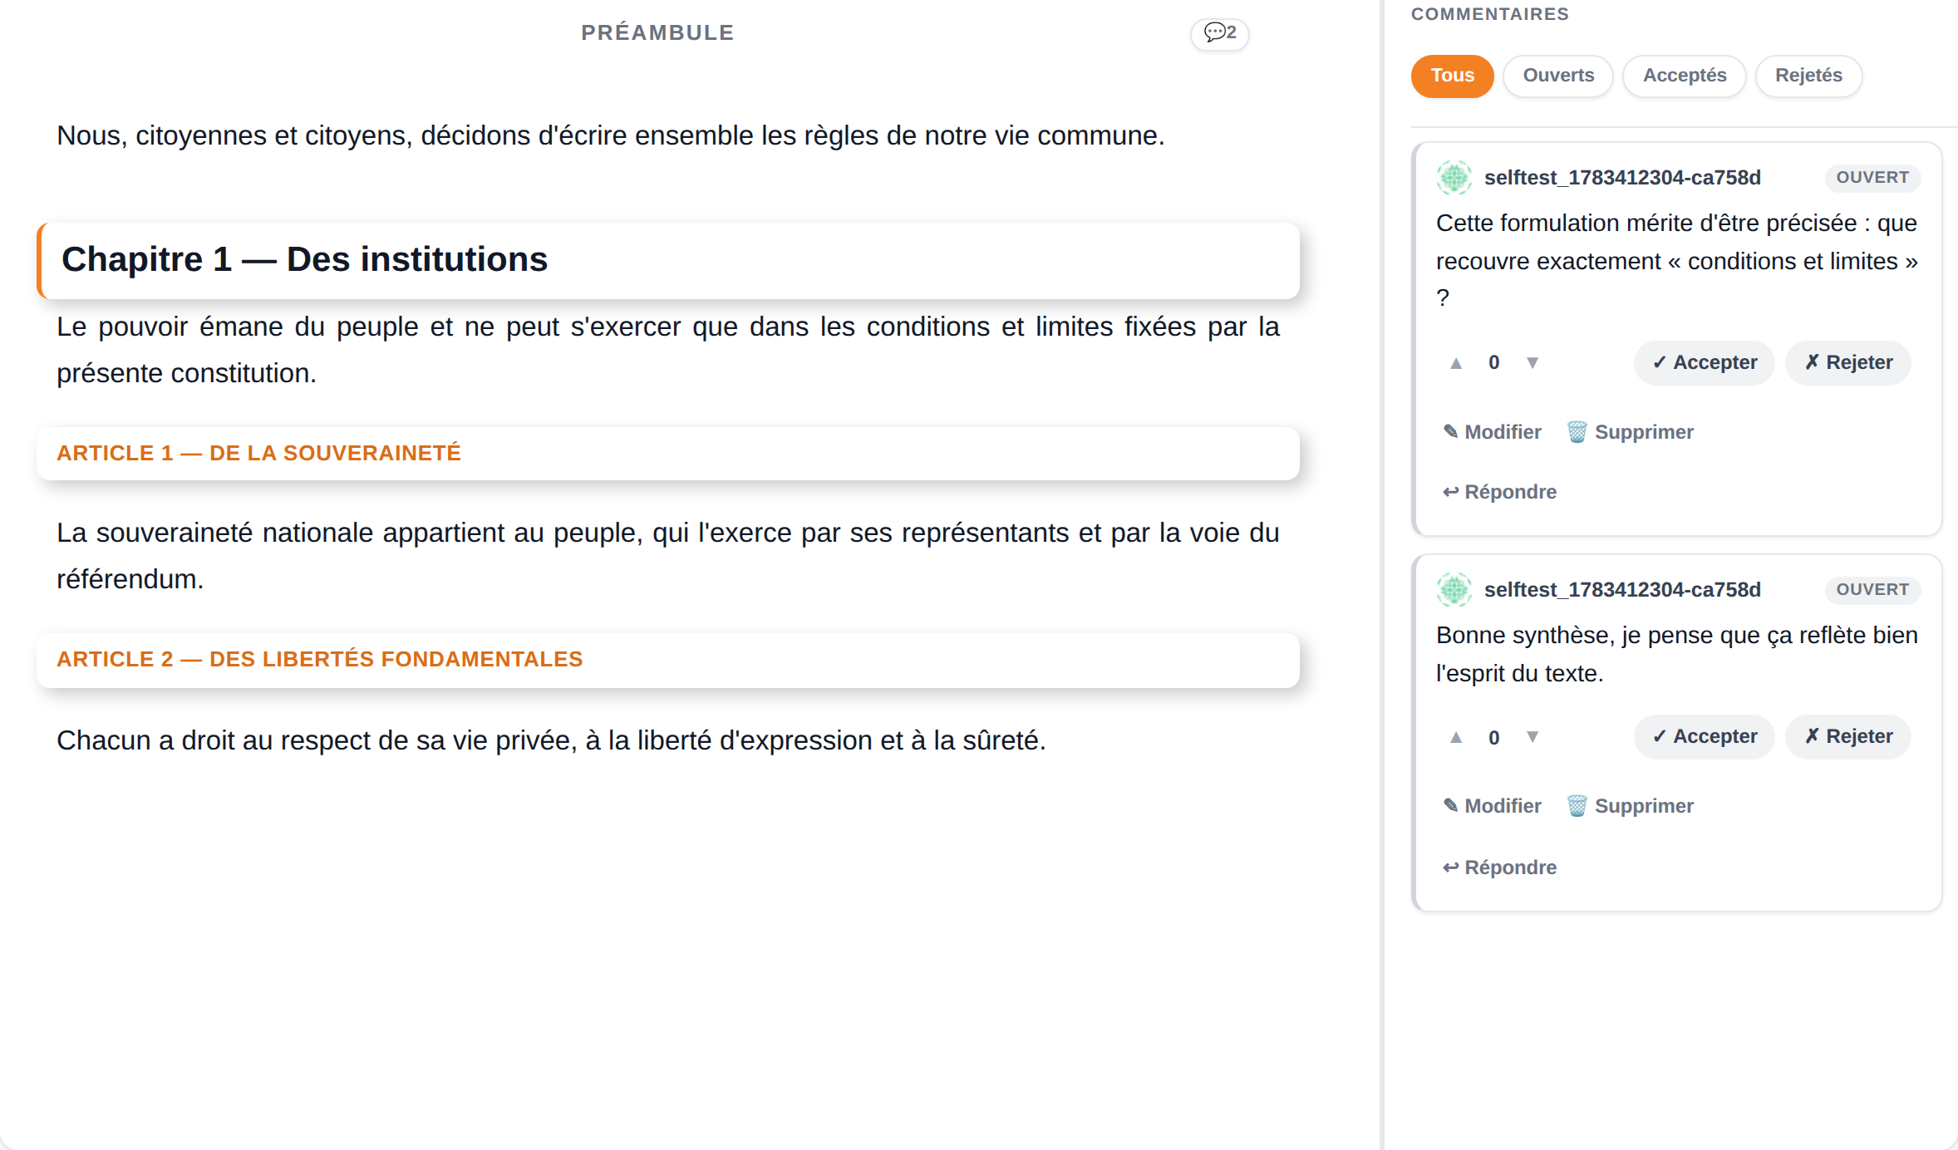Click the avatar on the "conditions et limites" comment
The height and width of the screenshot is (1150, 1958).
coord(1454,178)
